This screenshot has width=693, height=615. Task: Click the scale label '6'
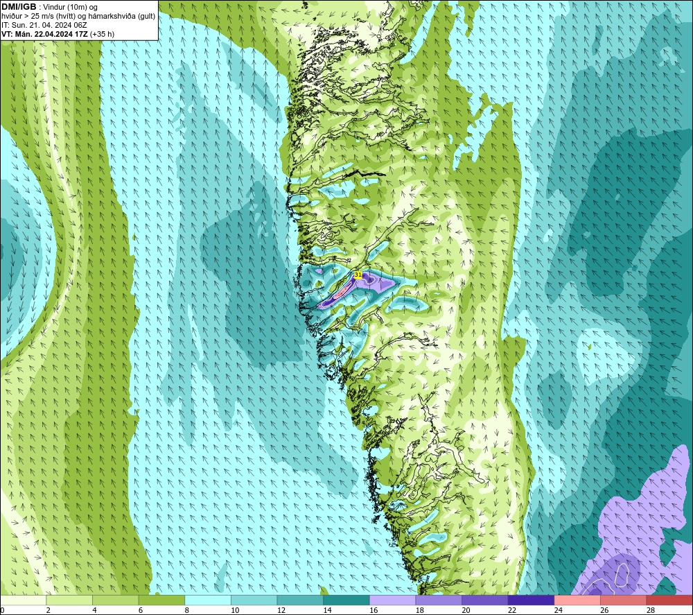pyautogui.click(x=141, y=610)
